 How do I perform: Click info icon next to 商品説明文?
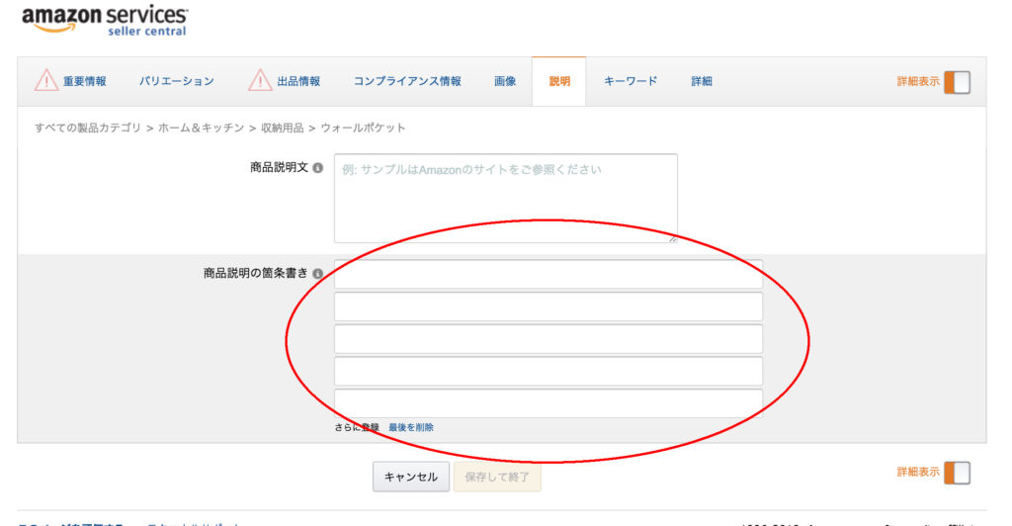(317, 168)
